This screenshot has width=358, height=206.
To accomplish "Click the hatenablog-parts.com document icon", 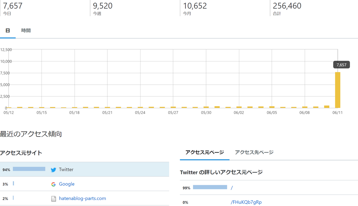I will (54, 199).
